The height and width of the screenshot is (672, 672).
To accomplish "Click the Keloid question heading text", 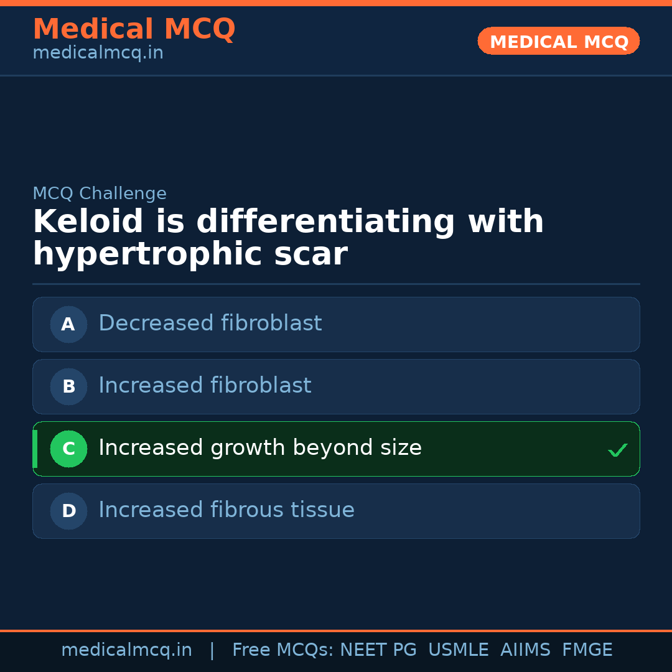I will click(x=288, y=238).
